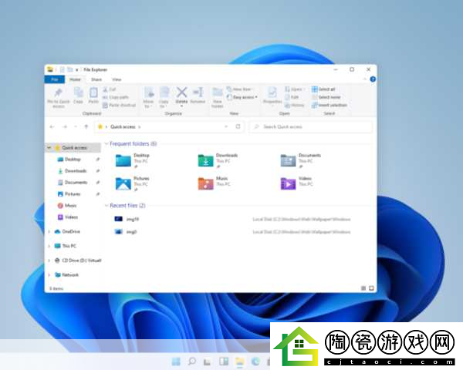Click History in ribbon Open group
The height and width of the screenshot is (370, 463).
tap(295, 105)
